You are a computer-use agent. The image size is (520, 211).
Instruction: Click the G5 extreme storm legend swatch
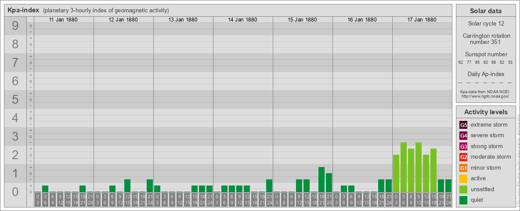point(463,125)
